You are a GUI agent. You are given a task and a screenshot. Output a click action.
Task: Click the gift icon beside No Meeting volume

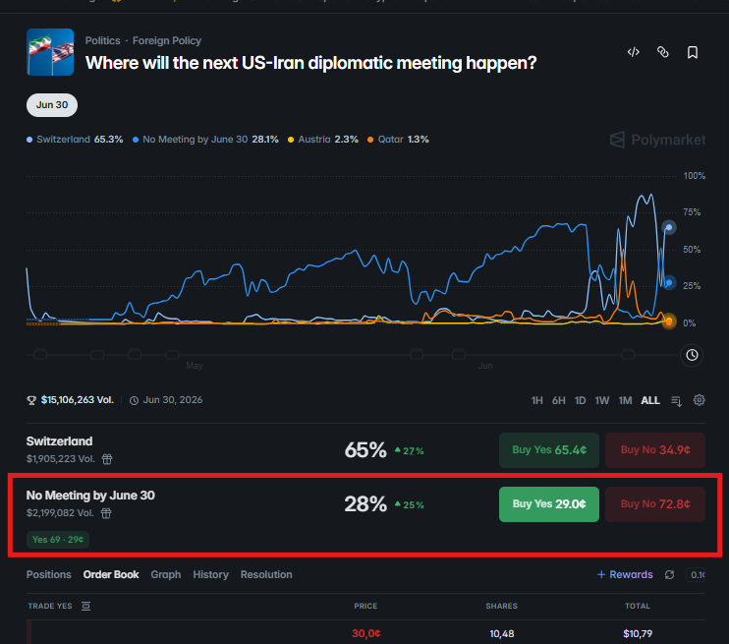click(106, 513)
